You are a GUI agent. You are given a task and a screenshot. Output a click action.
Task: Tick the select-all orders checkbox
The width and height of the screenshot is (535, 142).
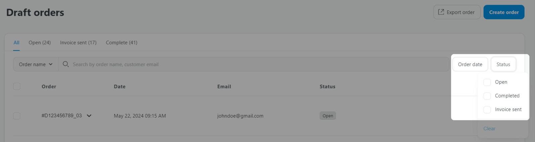pyautogui.click(x=17, y=86)
